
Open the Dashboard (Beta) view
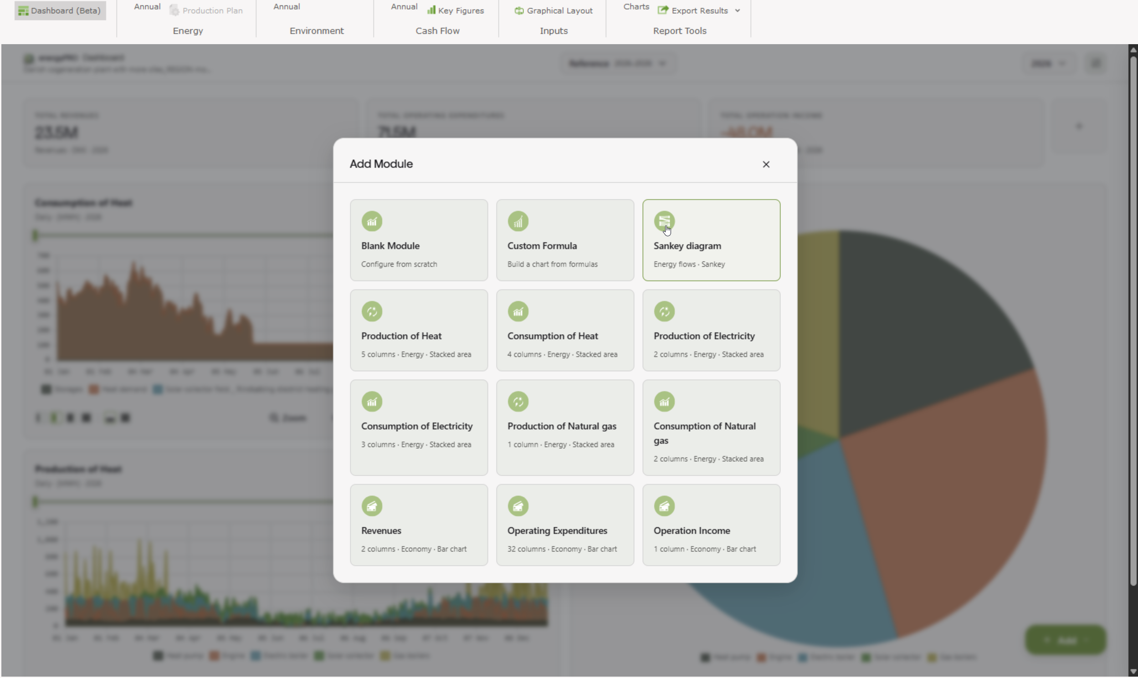(60, 10)
